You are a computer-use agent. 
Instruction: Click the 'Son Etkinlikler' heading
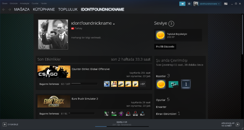pyautogui.click(x=49, y=59)
